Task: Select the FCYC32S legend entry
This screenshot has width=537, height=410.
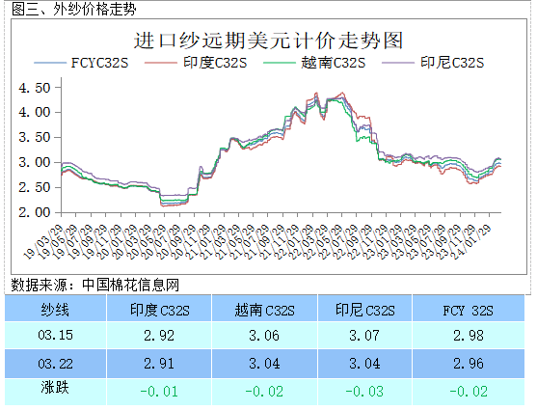Action: pyautogui.click(x=81, y=63)
